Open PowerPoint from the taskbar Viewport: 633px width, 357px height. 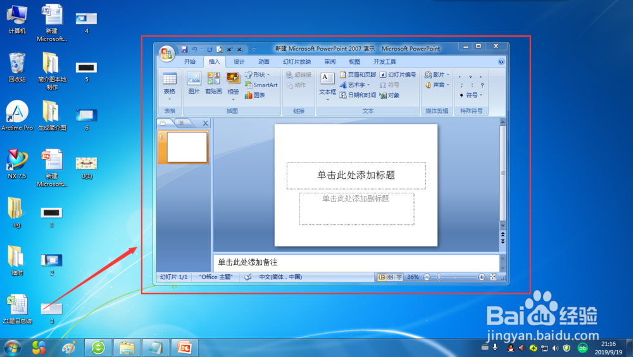(x=184, y=348)
